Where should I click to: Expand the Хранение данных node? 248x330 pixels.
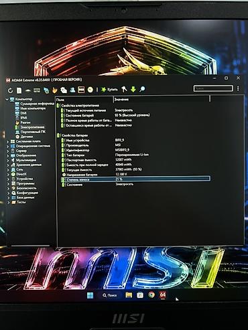coord(8,165)
